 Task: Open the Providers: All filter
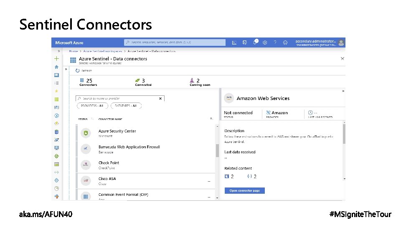92,106
